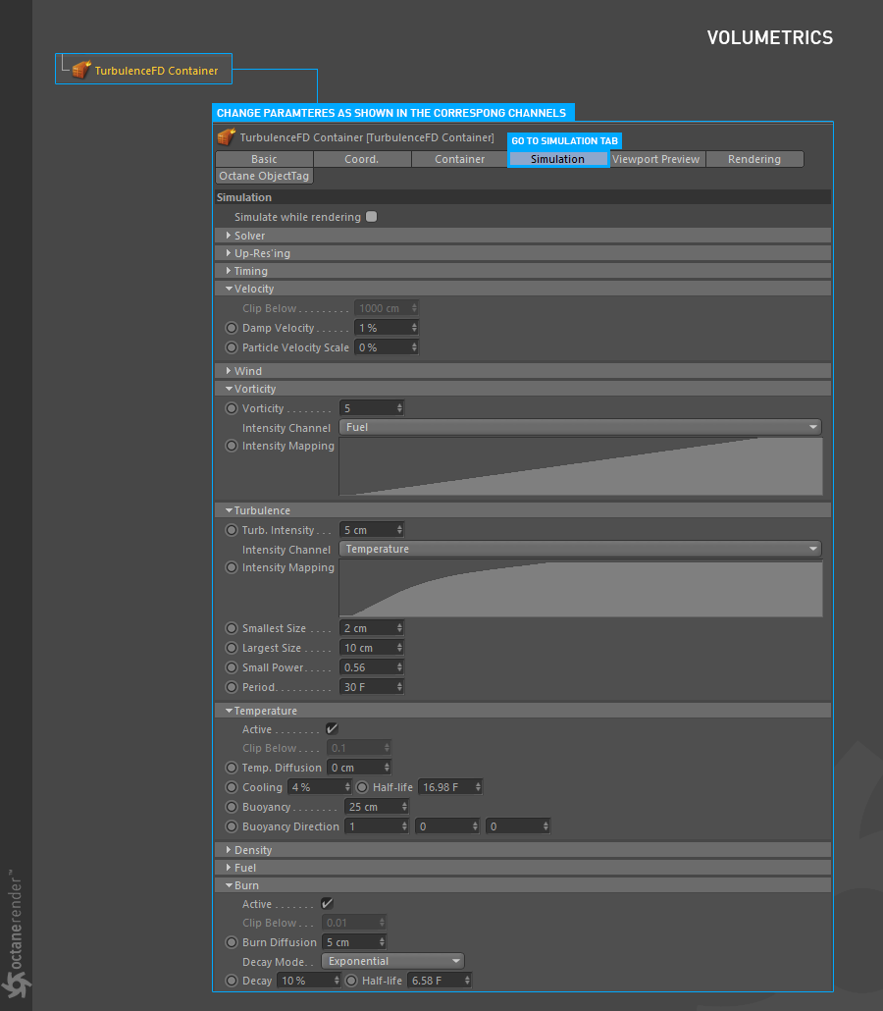Toggle the Buoyancy Direction animation dot
This screenshot has width=883, height=1011.
tap(232, 825)
